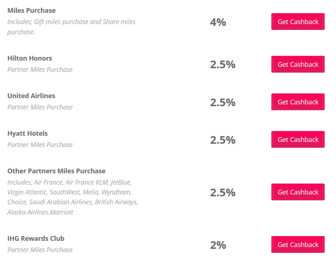Click the gift and share miles description
This screenshot has width=336, height=266.
[71, 27]
